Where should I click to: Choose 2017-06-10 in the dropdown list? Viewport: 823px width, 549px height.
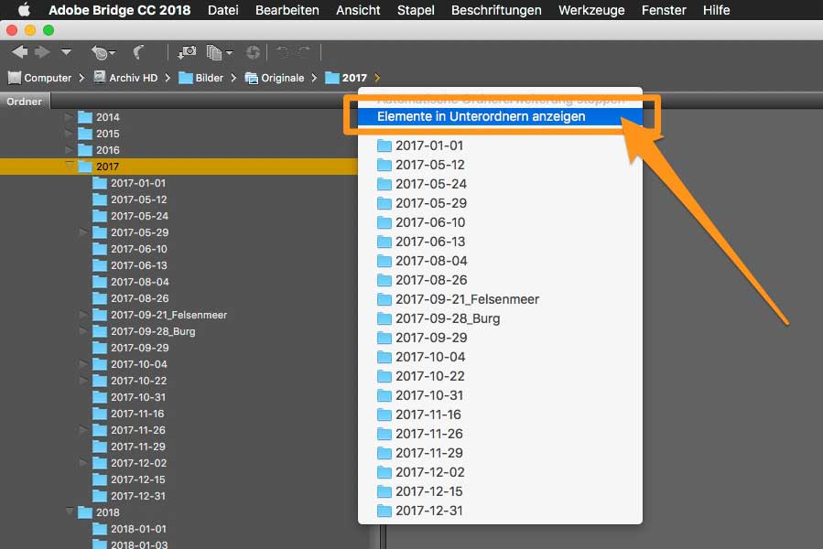click(500, 222)
